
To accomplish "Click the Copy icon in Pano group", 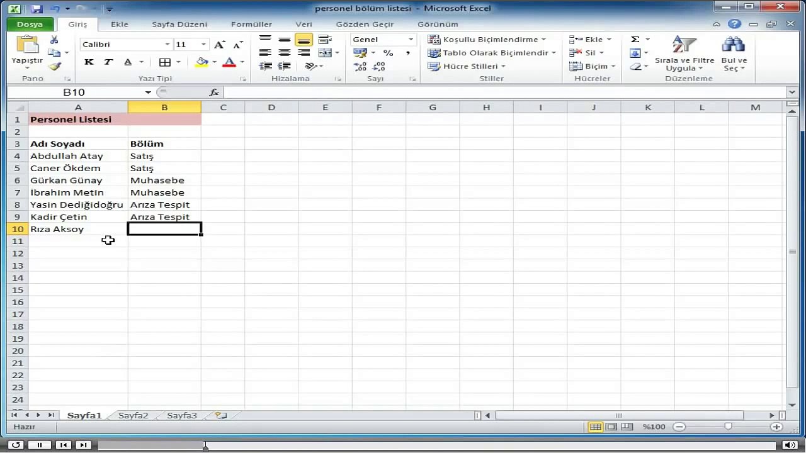I will click(x=55, y=53).
